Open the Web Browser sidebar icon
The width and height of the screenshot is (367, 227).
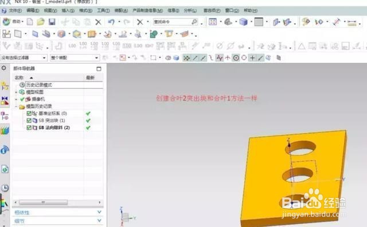[5, 150]
